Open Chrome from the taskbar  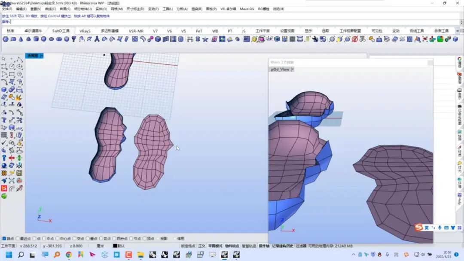(x=69, y=255)
